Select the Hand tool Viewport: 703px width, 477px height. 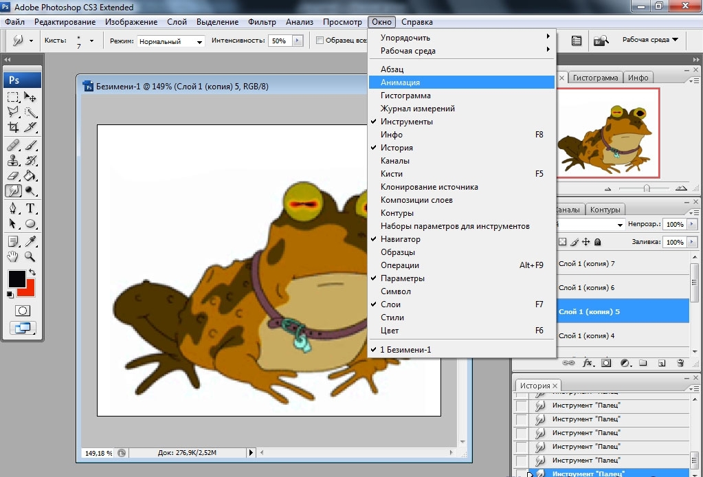click(13, 257)
